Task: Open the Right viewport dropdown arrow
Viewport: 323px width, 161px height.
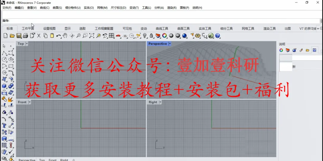Action: [x=160, y=102]
